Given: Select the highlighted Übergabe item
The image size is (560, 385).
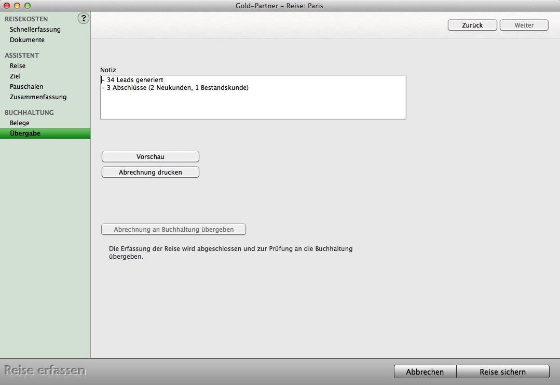Looking at the screenshot, I should coord(25,134).
